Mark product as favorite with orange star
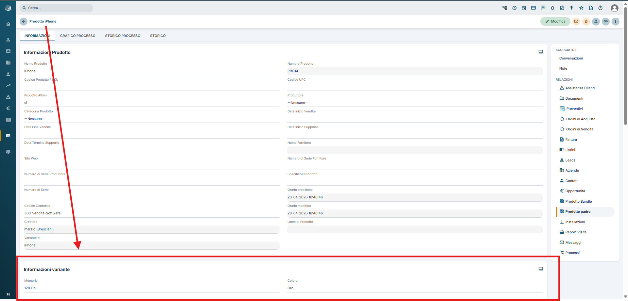The height and width of the screenshot is (301, 628). coord(586,22)
